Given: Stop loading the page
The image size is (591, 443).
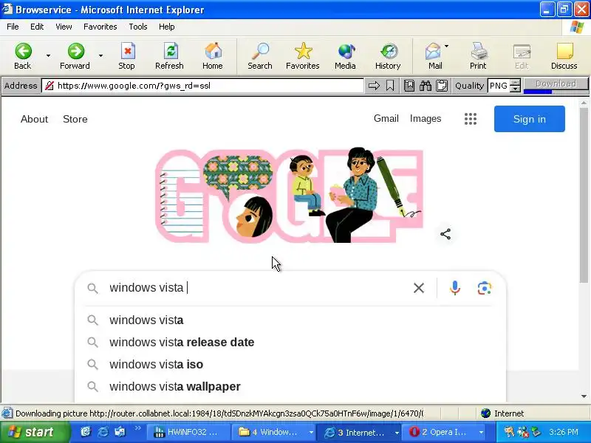Looking at the screenshot, I should [x=126, y=56].
